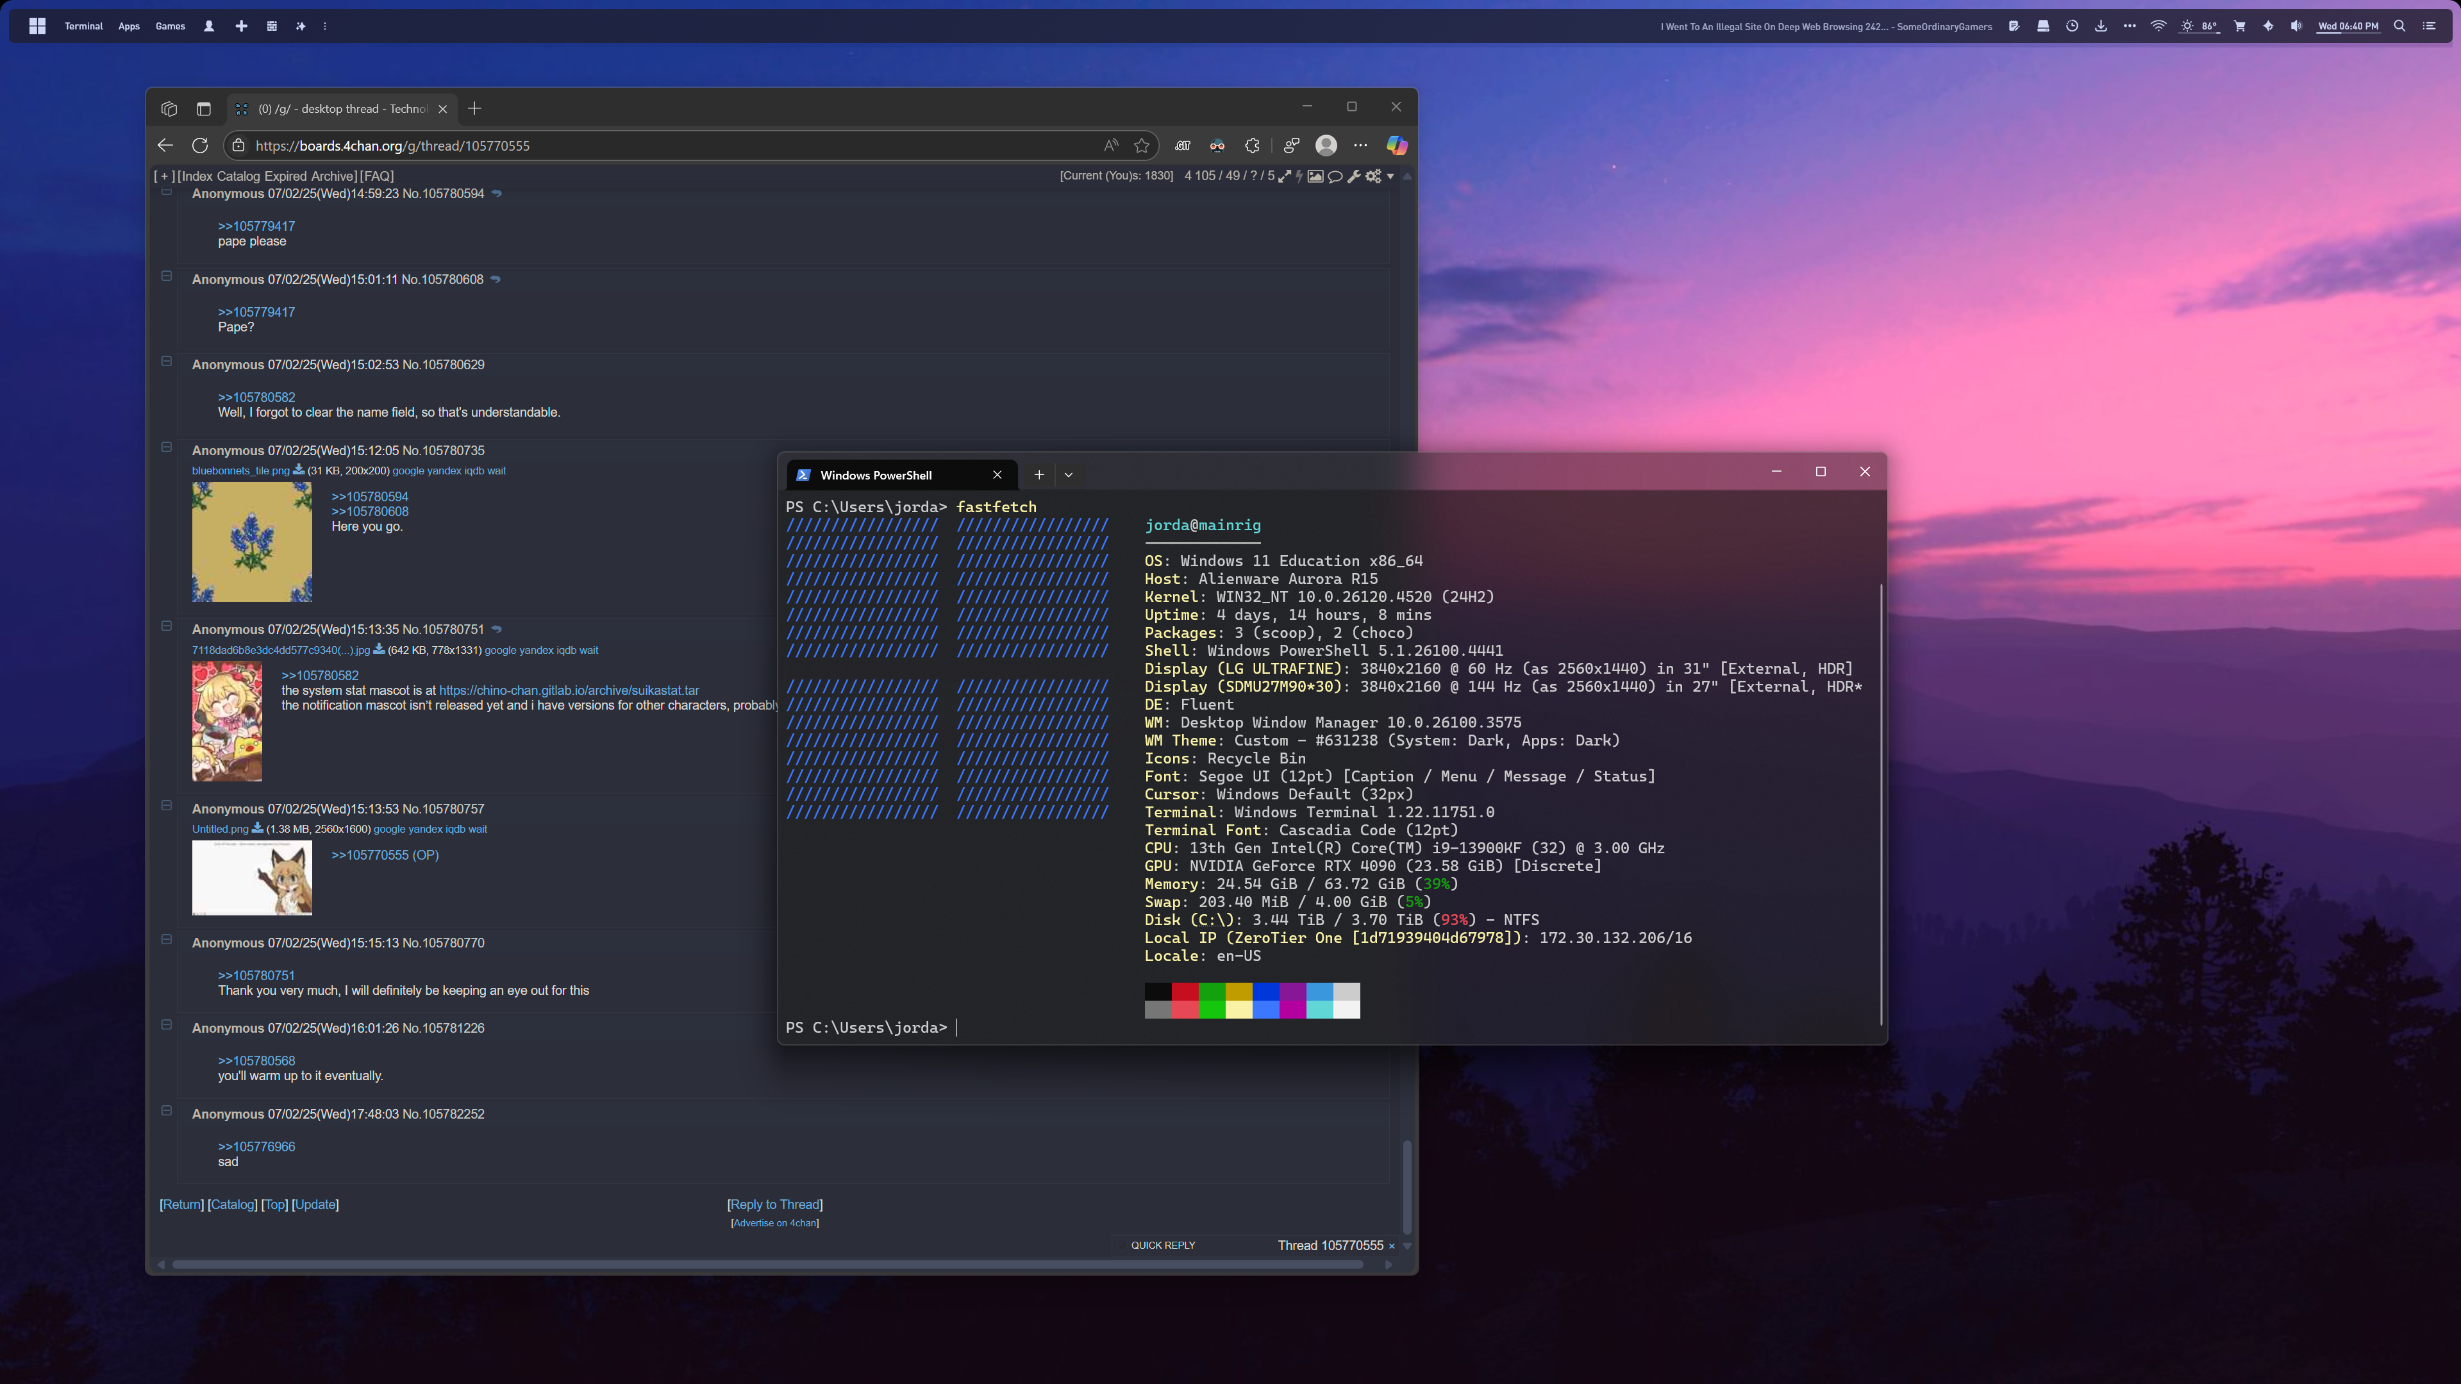Click the .GIT extension icon in Edge
The height and width of the screenshot is (1384, 2461).
[x=1181, y=145]
